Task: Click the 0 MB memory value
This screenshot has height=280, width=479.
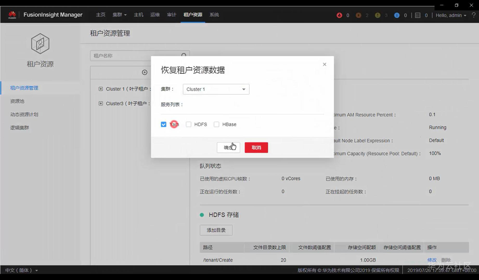Action: coord(435,179)
